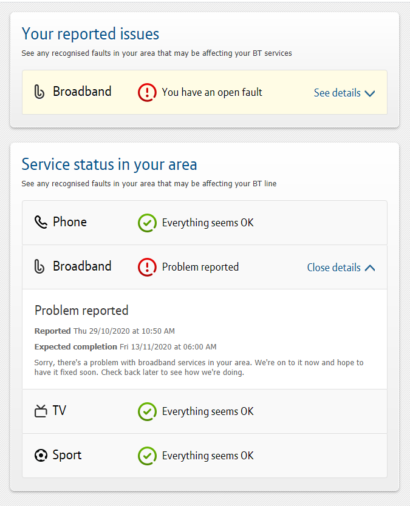Click the Close details link text

pos(333,268)
